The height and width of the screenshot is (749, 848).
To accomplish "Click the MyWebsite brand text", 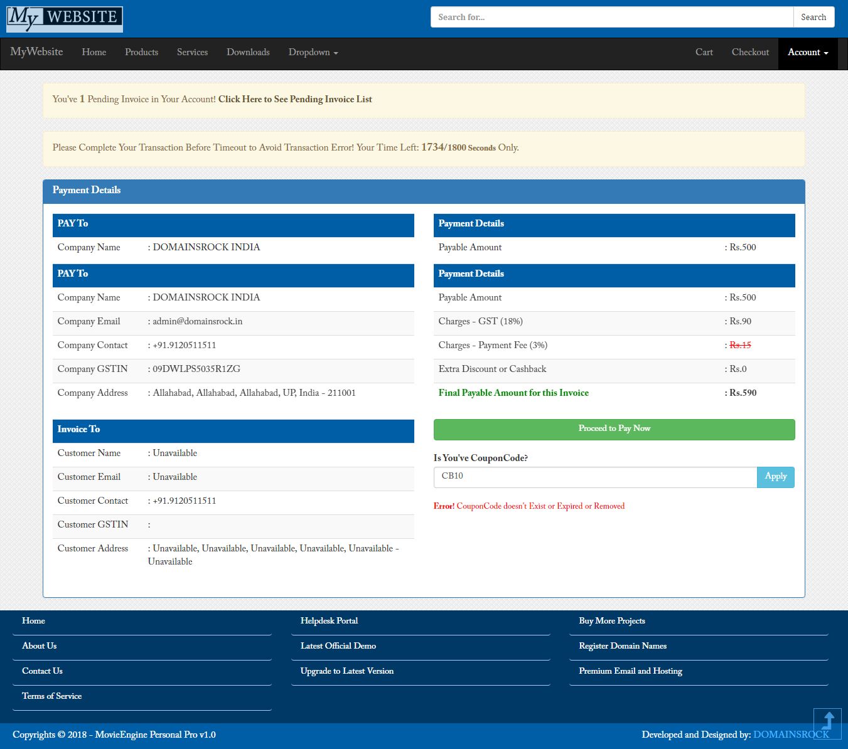I will click(x=36, y=52).
